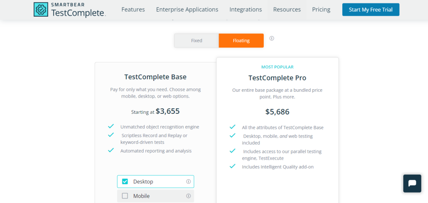The image size is (428, 203).
Task: Click Start My Free Trial button
Action: point(371,10)
